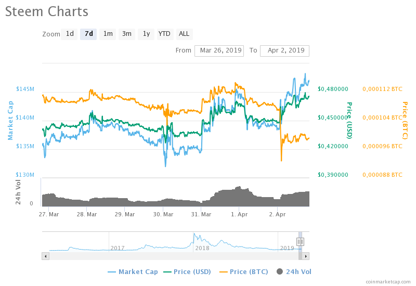Click the 30. Mar axis label
The height and width of the screenshot is (286, 416).
[163, 214]
